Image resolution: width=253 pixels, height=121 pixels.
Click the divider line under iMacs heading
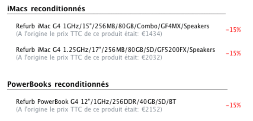tap(116, 14)
